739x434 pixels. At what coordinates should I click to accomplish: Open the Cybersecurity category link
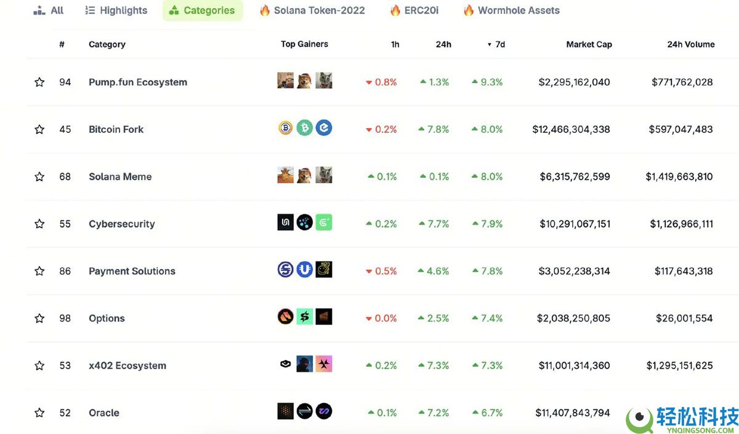tap(122, 224)
